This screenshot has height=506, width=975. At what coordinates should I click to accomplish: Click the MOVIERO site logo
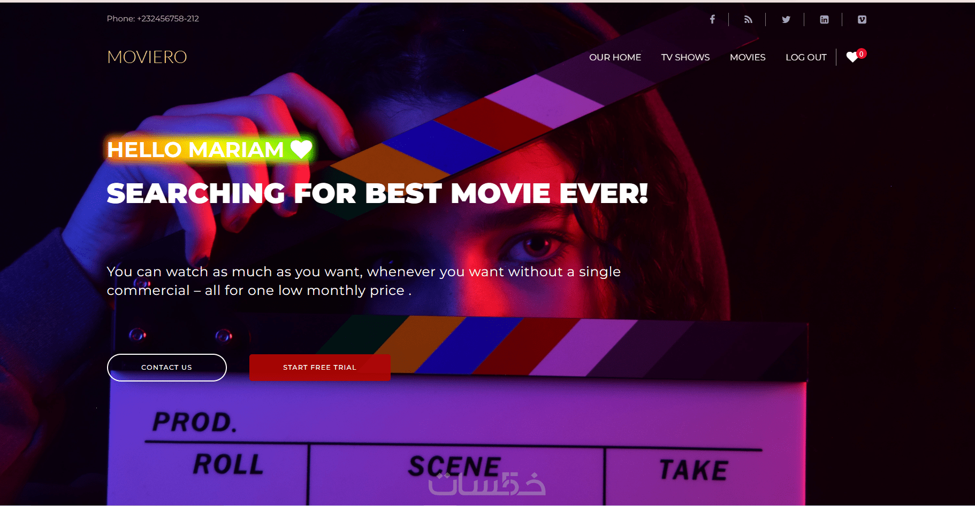[x=147, y=57]
